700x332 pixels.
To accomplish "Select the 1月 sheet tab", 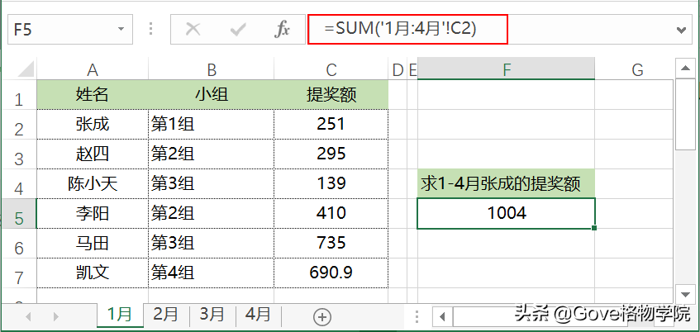I will 120,314.
